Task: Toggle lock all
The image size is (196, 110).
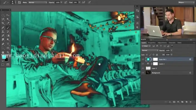Action: pos(157,55)
